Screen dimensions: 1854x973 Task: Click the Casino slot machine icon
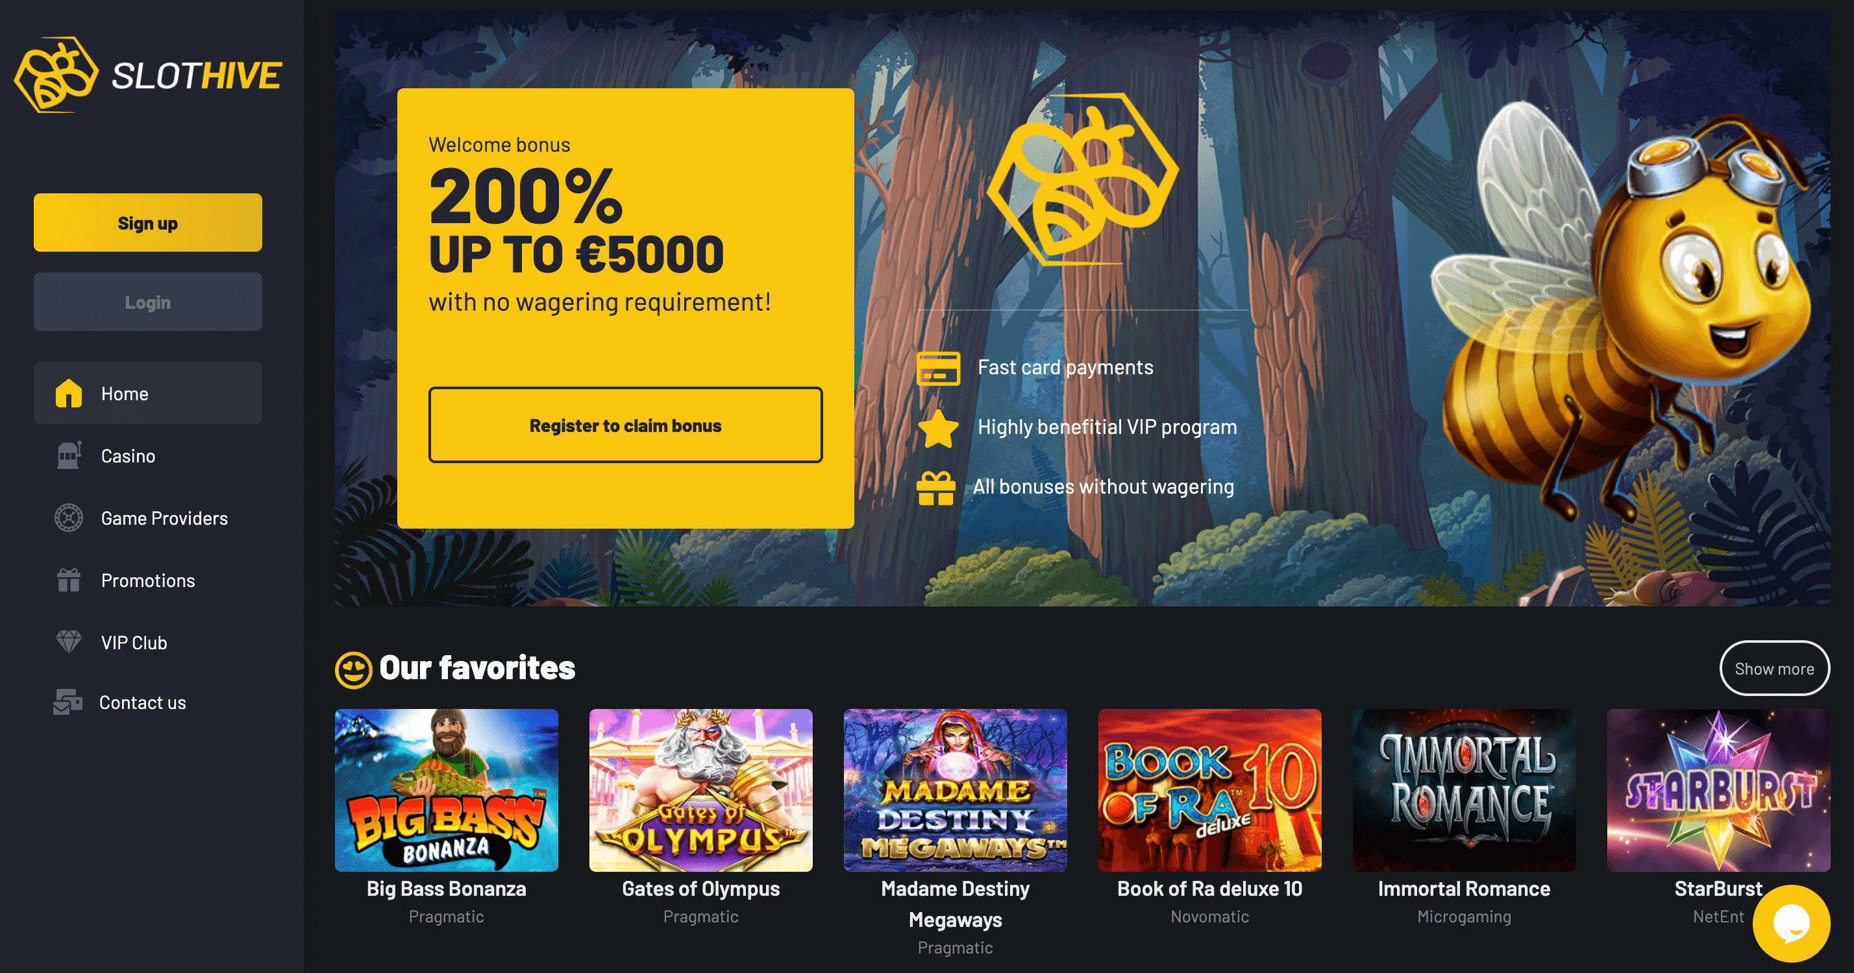[68, 455]
